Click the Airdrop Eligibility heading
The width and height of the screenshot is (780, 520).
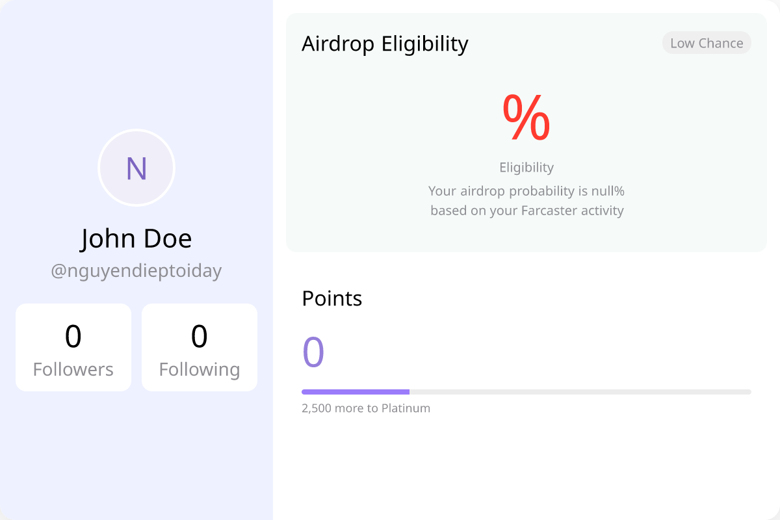[x=385, y=44]
